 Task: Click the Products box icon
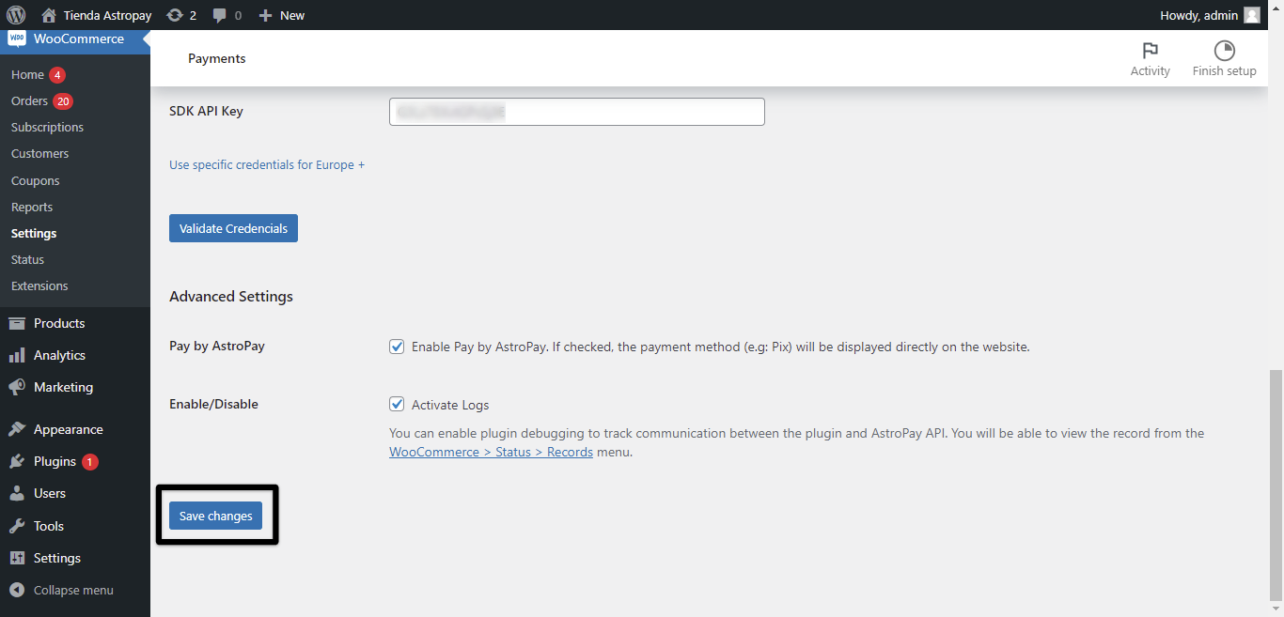(17, 323)
